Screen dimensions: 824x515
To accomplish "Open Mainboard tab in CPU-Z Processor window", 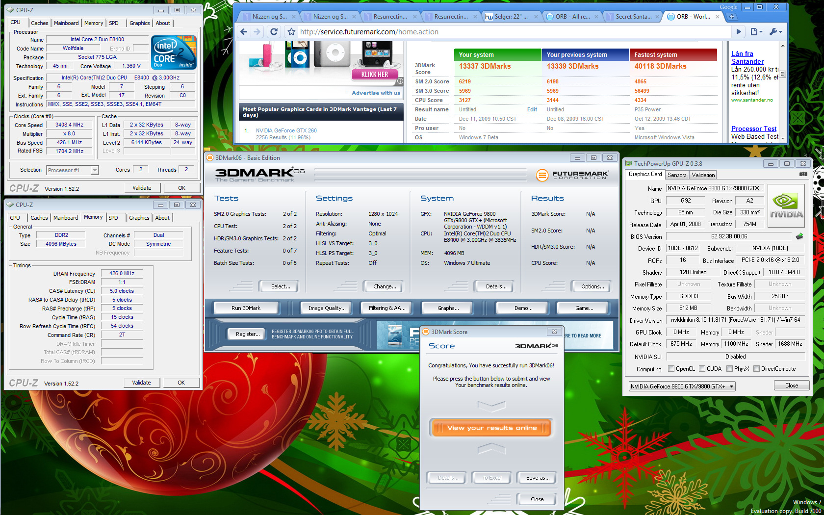I will coord(66,23).
